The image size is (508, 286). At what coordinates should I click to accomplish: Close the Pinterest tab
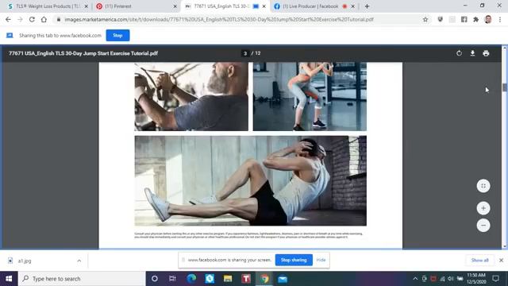pyautogui.click(x=175, y=6)
